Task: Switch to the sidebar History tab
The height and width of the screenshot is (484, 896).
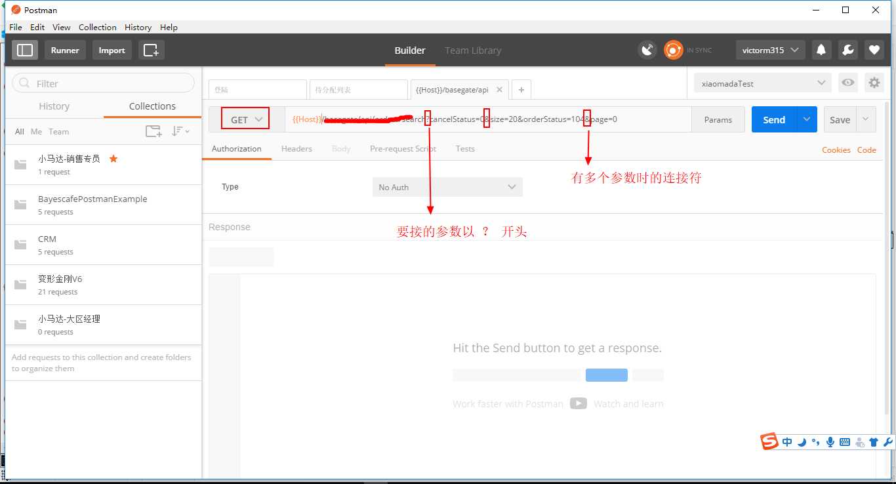Action: (x=54, y=106)
